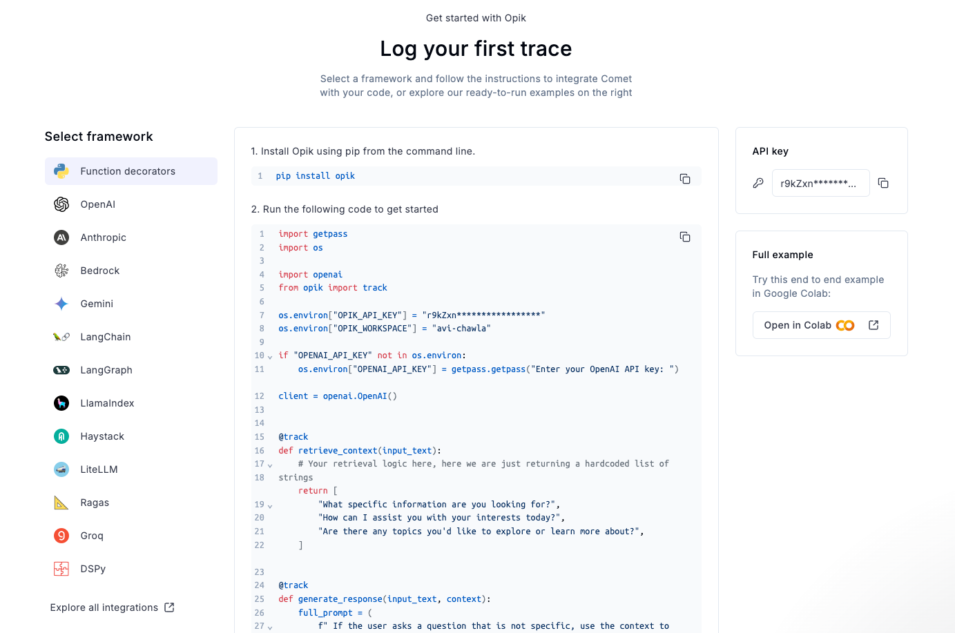
Task: Click the masked API key field
Action: point(820,183)
